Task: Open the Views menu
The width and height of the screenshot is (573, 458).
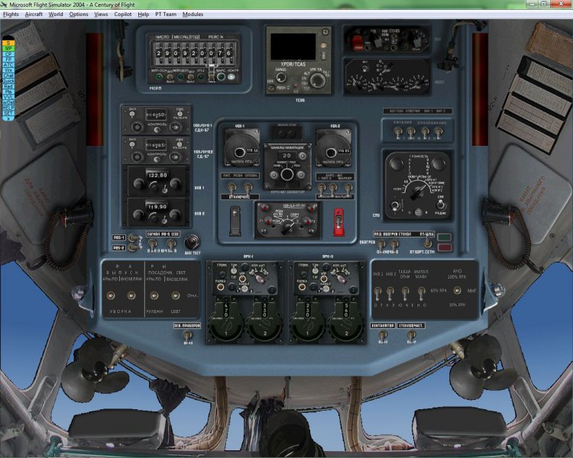Action: point(101,15)
